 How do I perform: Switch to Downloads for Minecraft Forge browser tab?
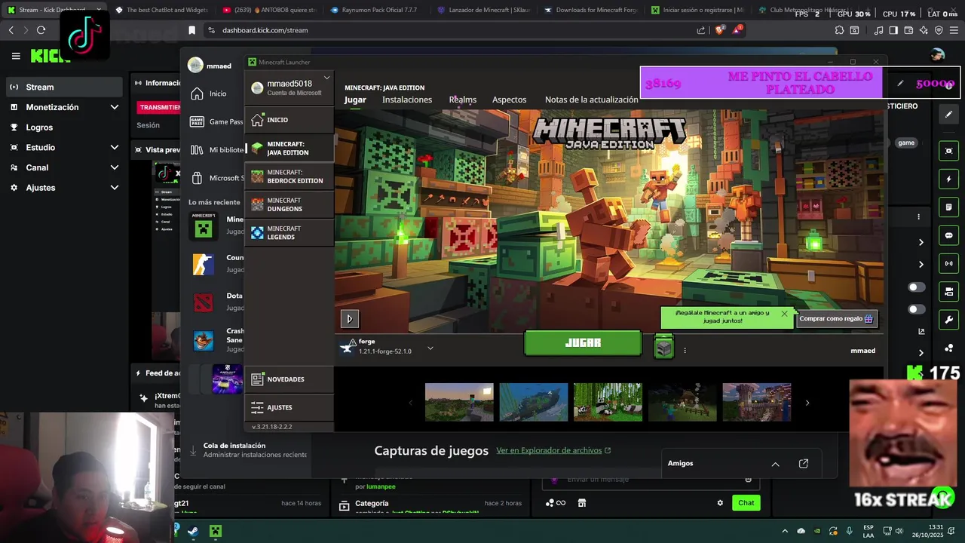[x=590, y=10]
